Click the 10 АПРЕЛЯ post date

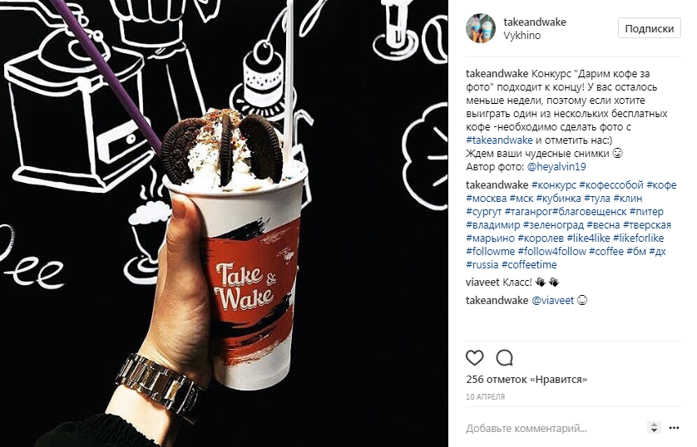coord(485,397)
